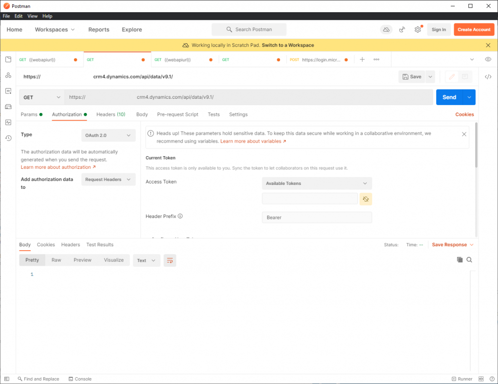Viewport: 498px width, 384px height.
Task: Dismiss the Scratch Pad yellow banner
Action: point(488,45)
